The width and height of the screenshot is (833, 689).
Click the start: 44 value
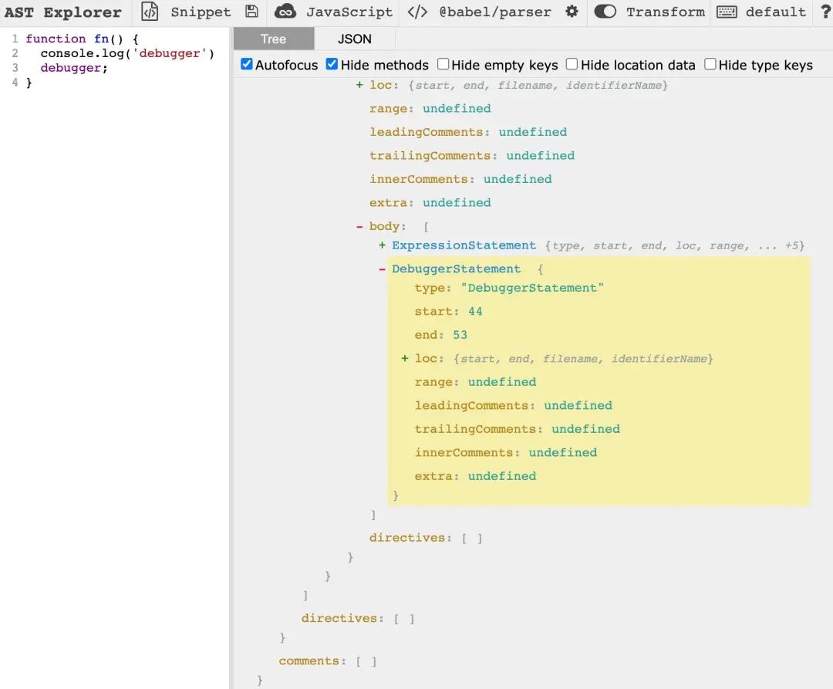475,311
